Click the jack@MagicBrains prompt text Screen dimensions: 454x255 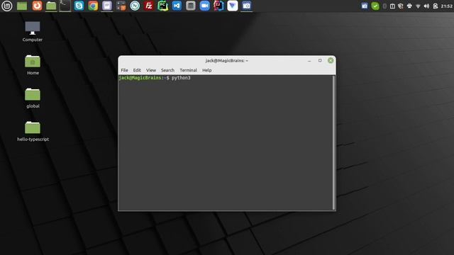[x=140, y=78]
